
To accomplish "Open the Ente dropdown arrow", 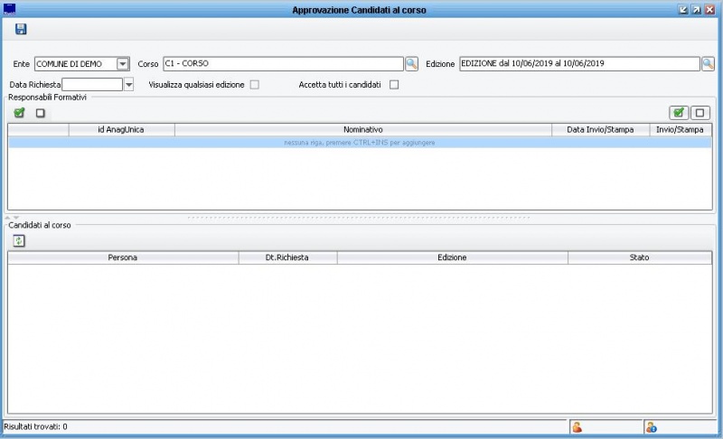I will 123,64.
